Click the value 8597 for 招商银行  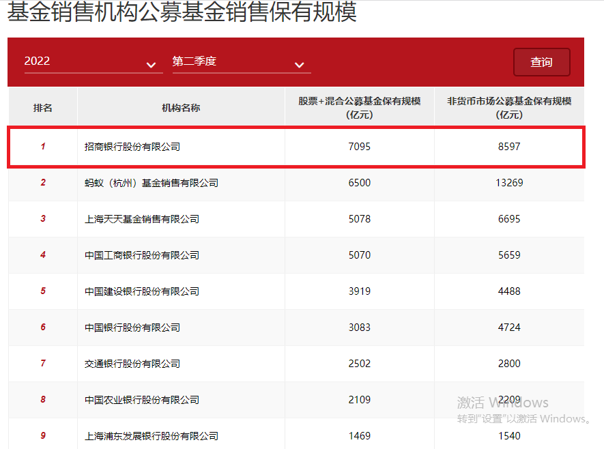point(509,147)
